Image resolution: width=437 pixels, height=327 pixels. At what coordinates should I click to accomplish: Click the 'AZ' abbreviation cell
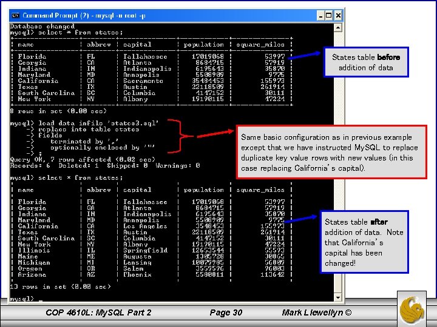pyautogui.click(x=91, y=275)
